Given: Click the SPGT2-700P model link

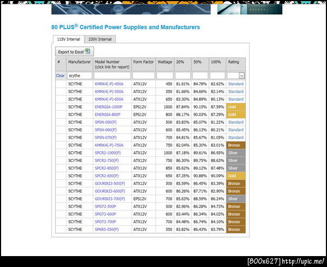Looking at the screenshot, I should tap(105, 222).
